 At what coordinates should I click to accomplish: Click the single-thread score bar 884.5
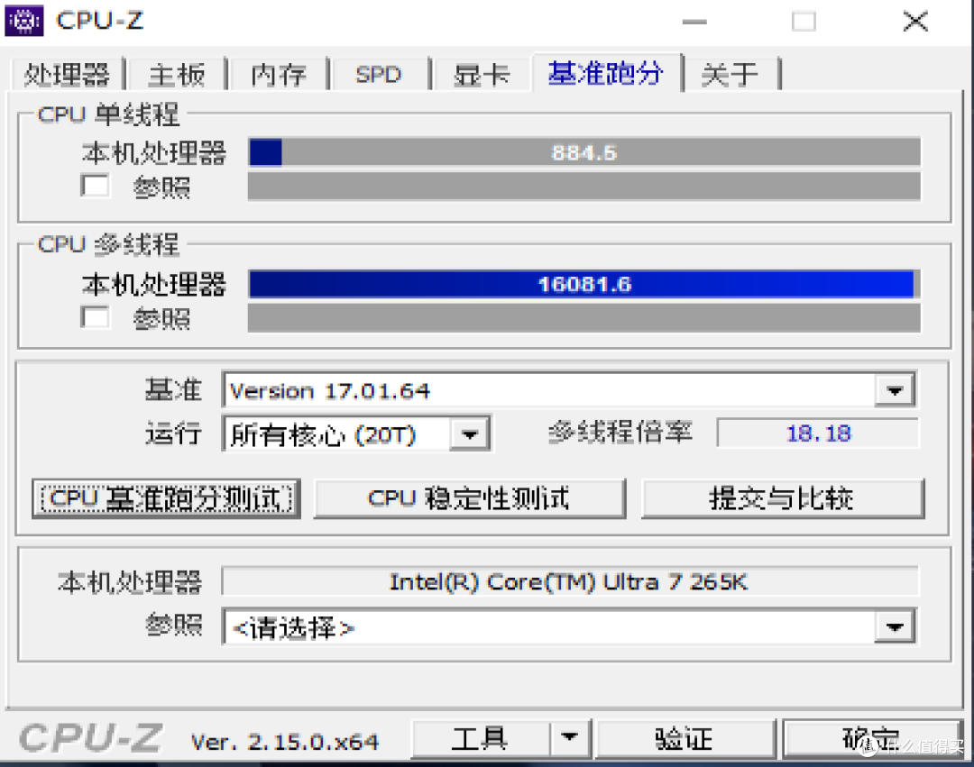coord(583,152)
